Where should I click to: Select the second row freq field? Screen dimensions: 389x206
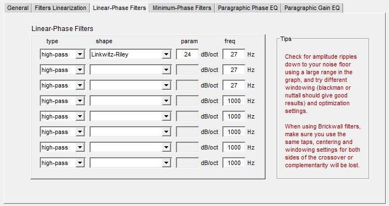point(234,70)
